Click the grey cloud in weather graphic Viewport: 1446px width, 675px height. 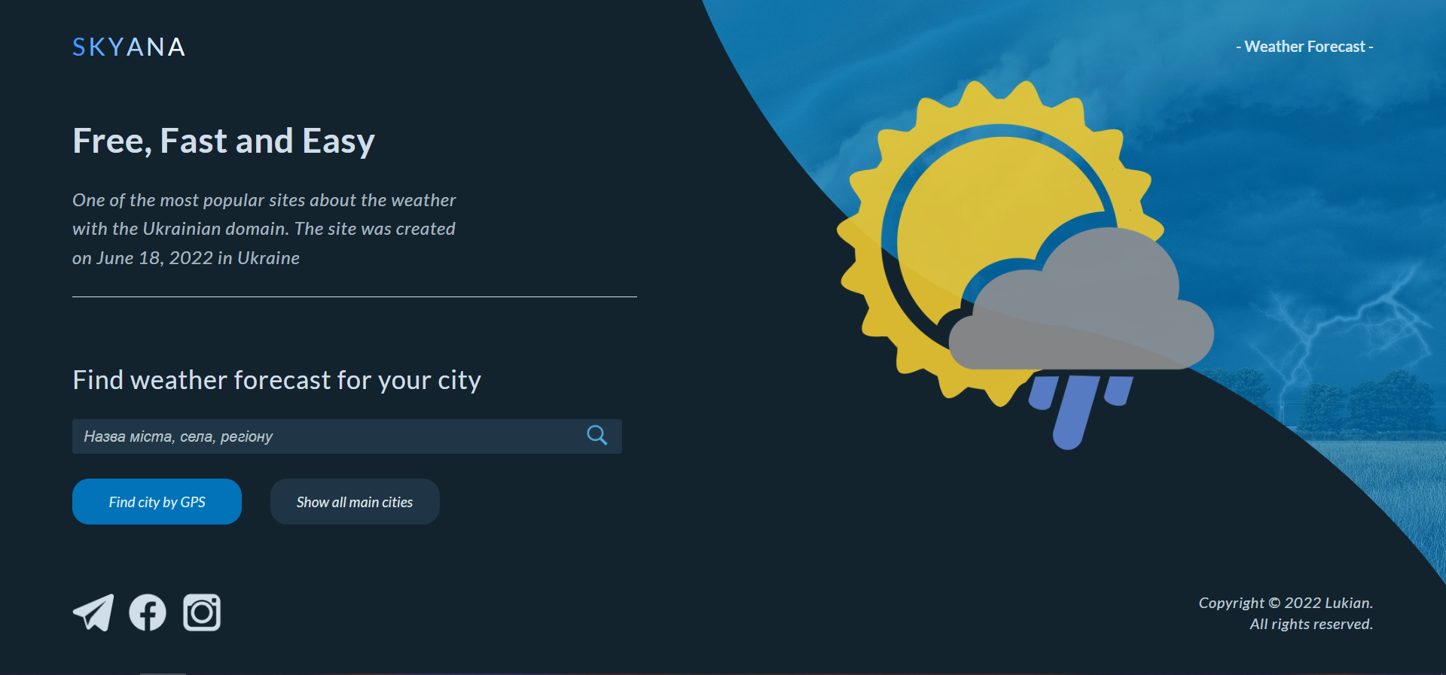(x=1081, y=301)
